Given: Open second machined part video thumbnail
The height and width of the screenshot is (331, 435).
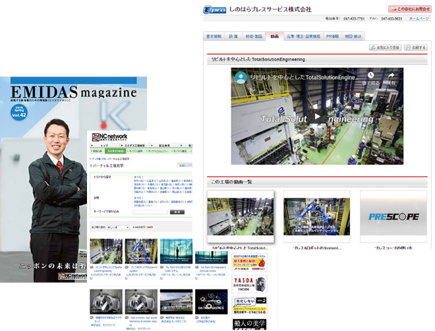Looking at the screenshot, I should tap(141, 302).
